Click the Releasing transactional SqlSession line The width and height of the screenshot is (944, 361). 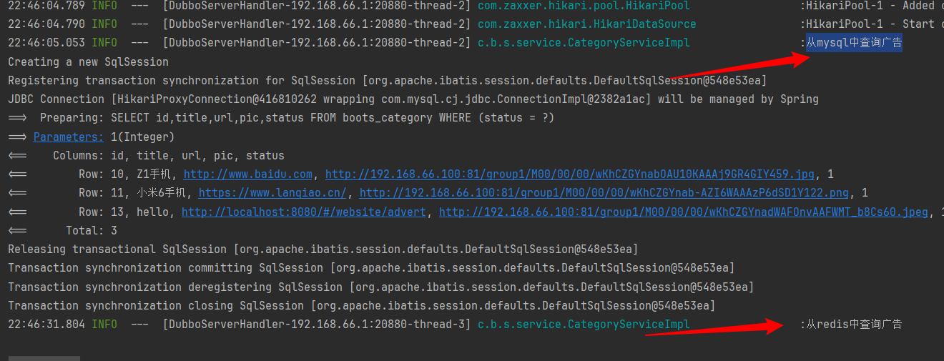[x=323, y=249]
